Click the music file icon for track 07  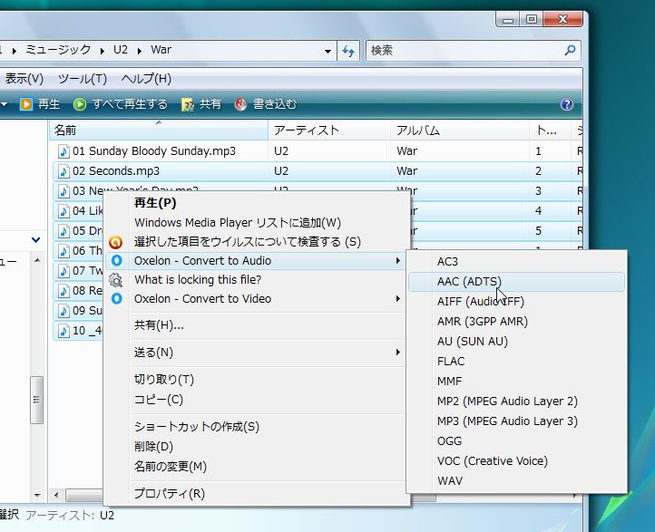(x=64, y=271)
